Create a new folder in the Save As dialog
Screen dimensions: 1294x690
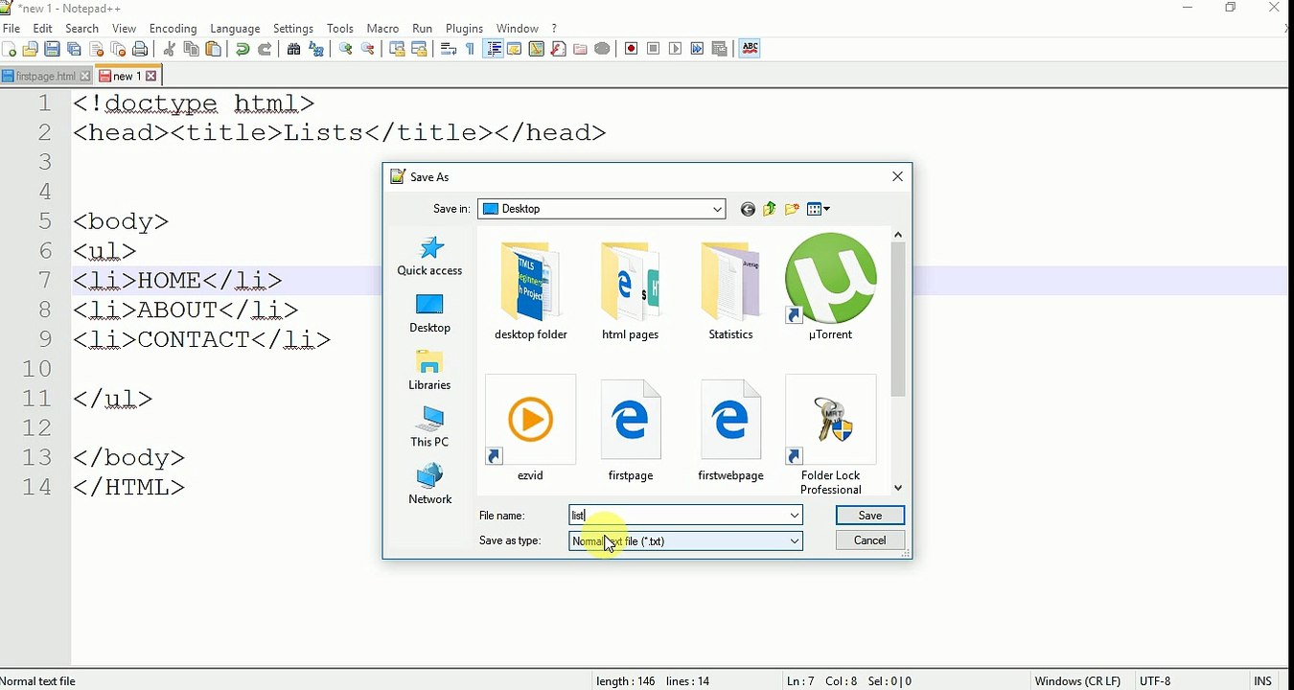click(x=792, y=209)
